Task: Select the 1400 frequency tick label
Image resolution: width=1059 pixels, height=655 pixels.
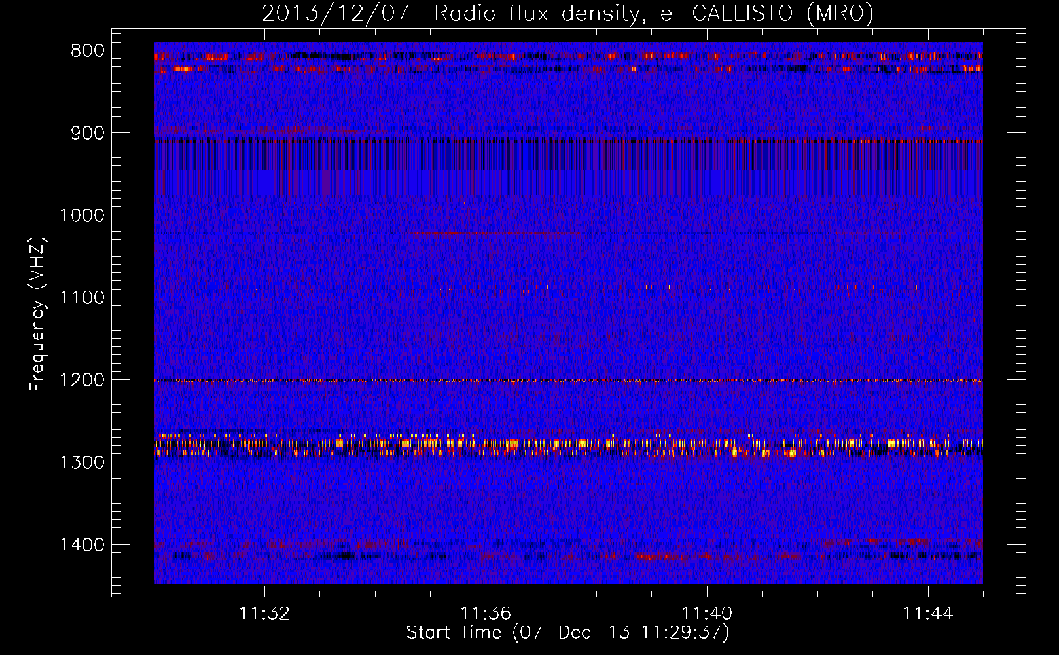Action: (82, 545)
